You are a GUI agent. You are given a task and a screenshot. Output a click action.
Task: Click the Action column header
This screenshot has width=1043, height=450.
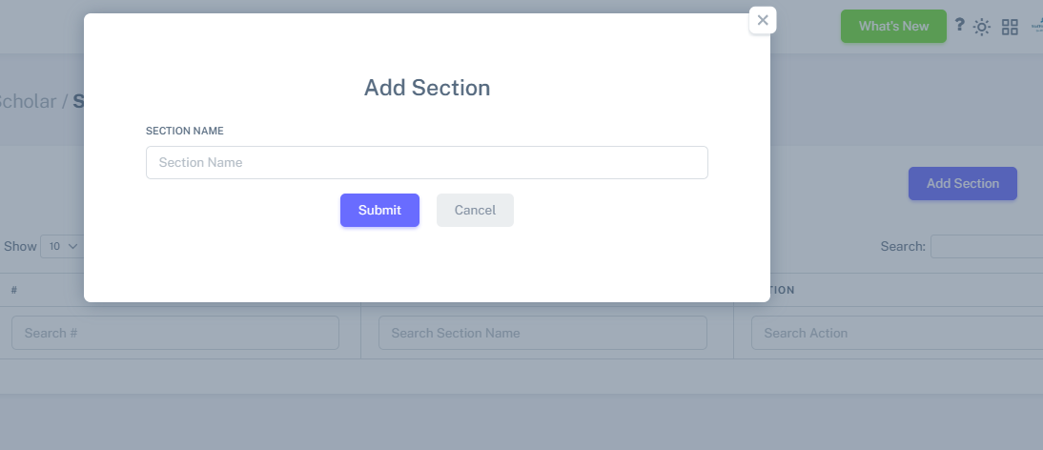coord(782,290)
